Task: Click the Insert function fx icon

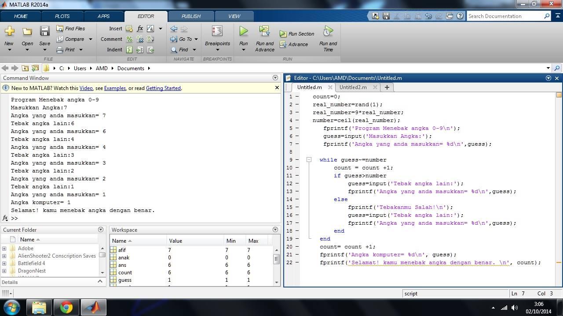Action: tap(140, 29)
